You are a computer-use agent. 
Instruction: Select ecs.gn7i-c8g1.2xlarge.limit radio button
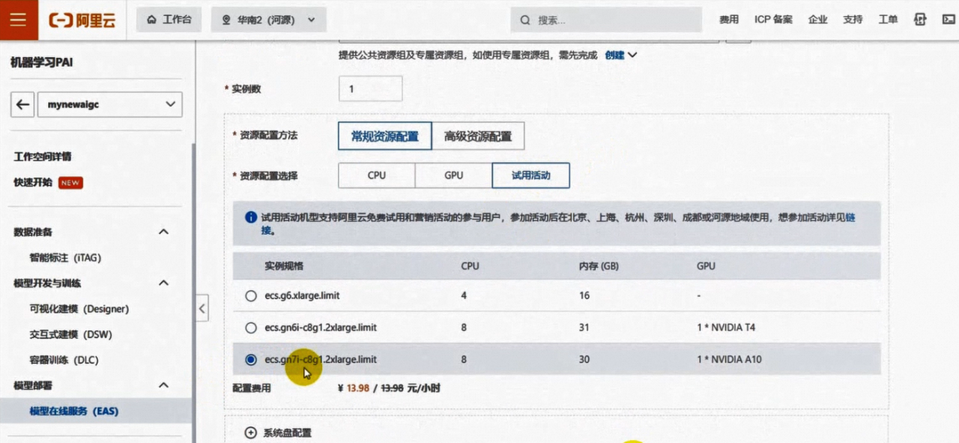pos(251,360)
